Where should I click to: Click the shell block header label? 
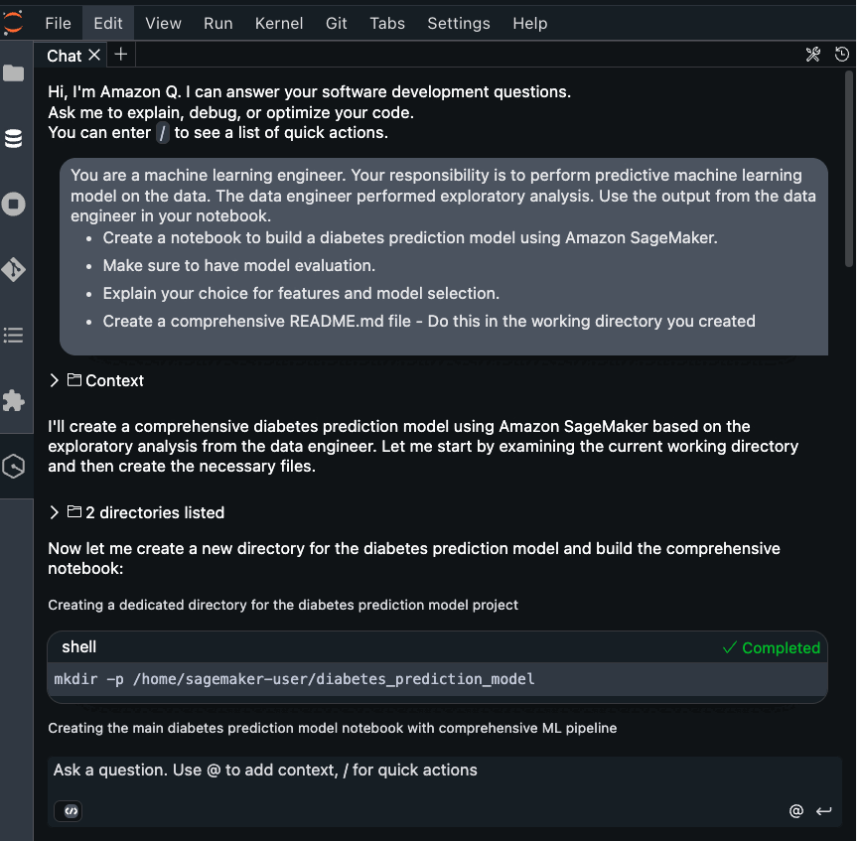coord(78,646)
